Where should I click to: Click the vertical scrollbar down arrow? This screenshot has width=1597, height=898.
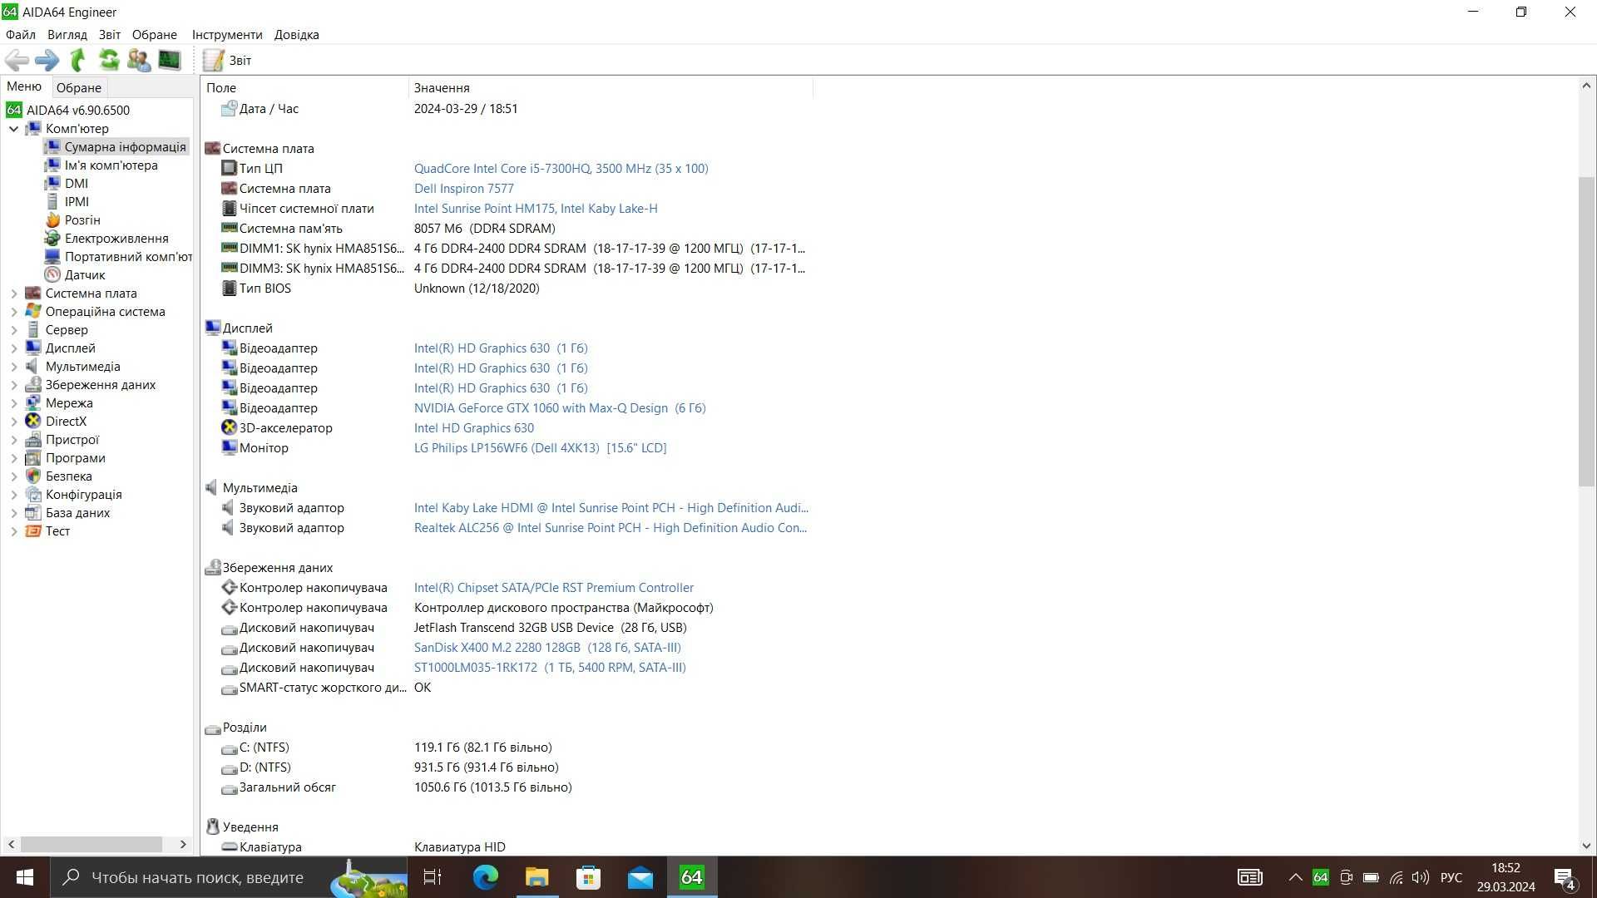(1586, 846)
